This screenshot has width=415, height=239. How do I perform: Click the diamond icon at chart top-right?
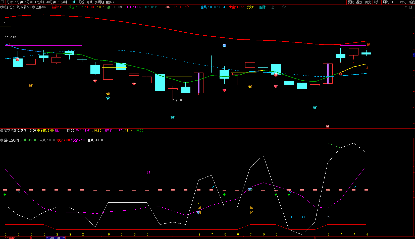click(406, 7)
